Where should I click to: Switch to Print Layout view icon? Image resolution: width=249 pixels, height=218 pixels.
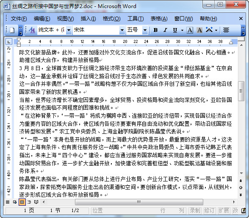[x=22, y=202]
